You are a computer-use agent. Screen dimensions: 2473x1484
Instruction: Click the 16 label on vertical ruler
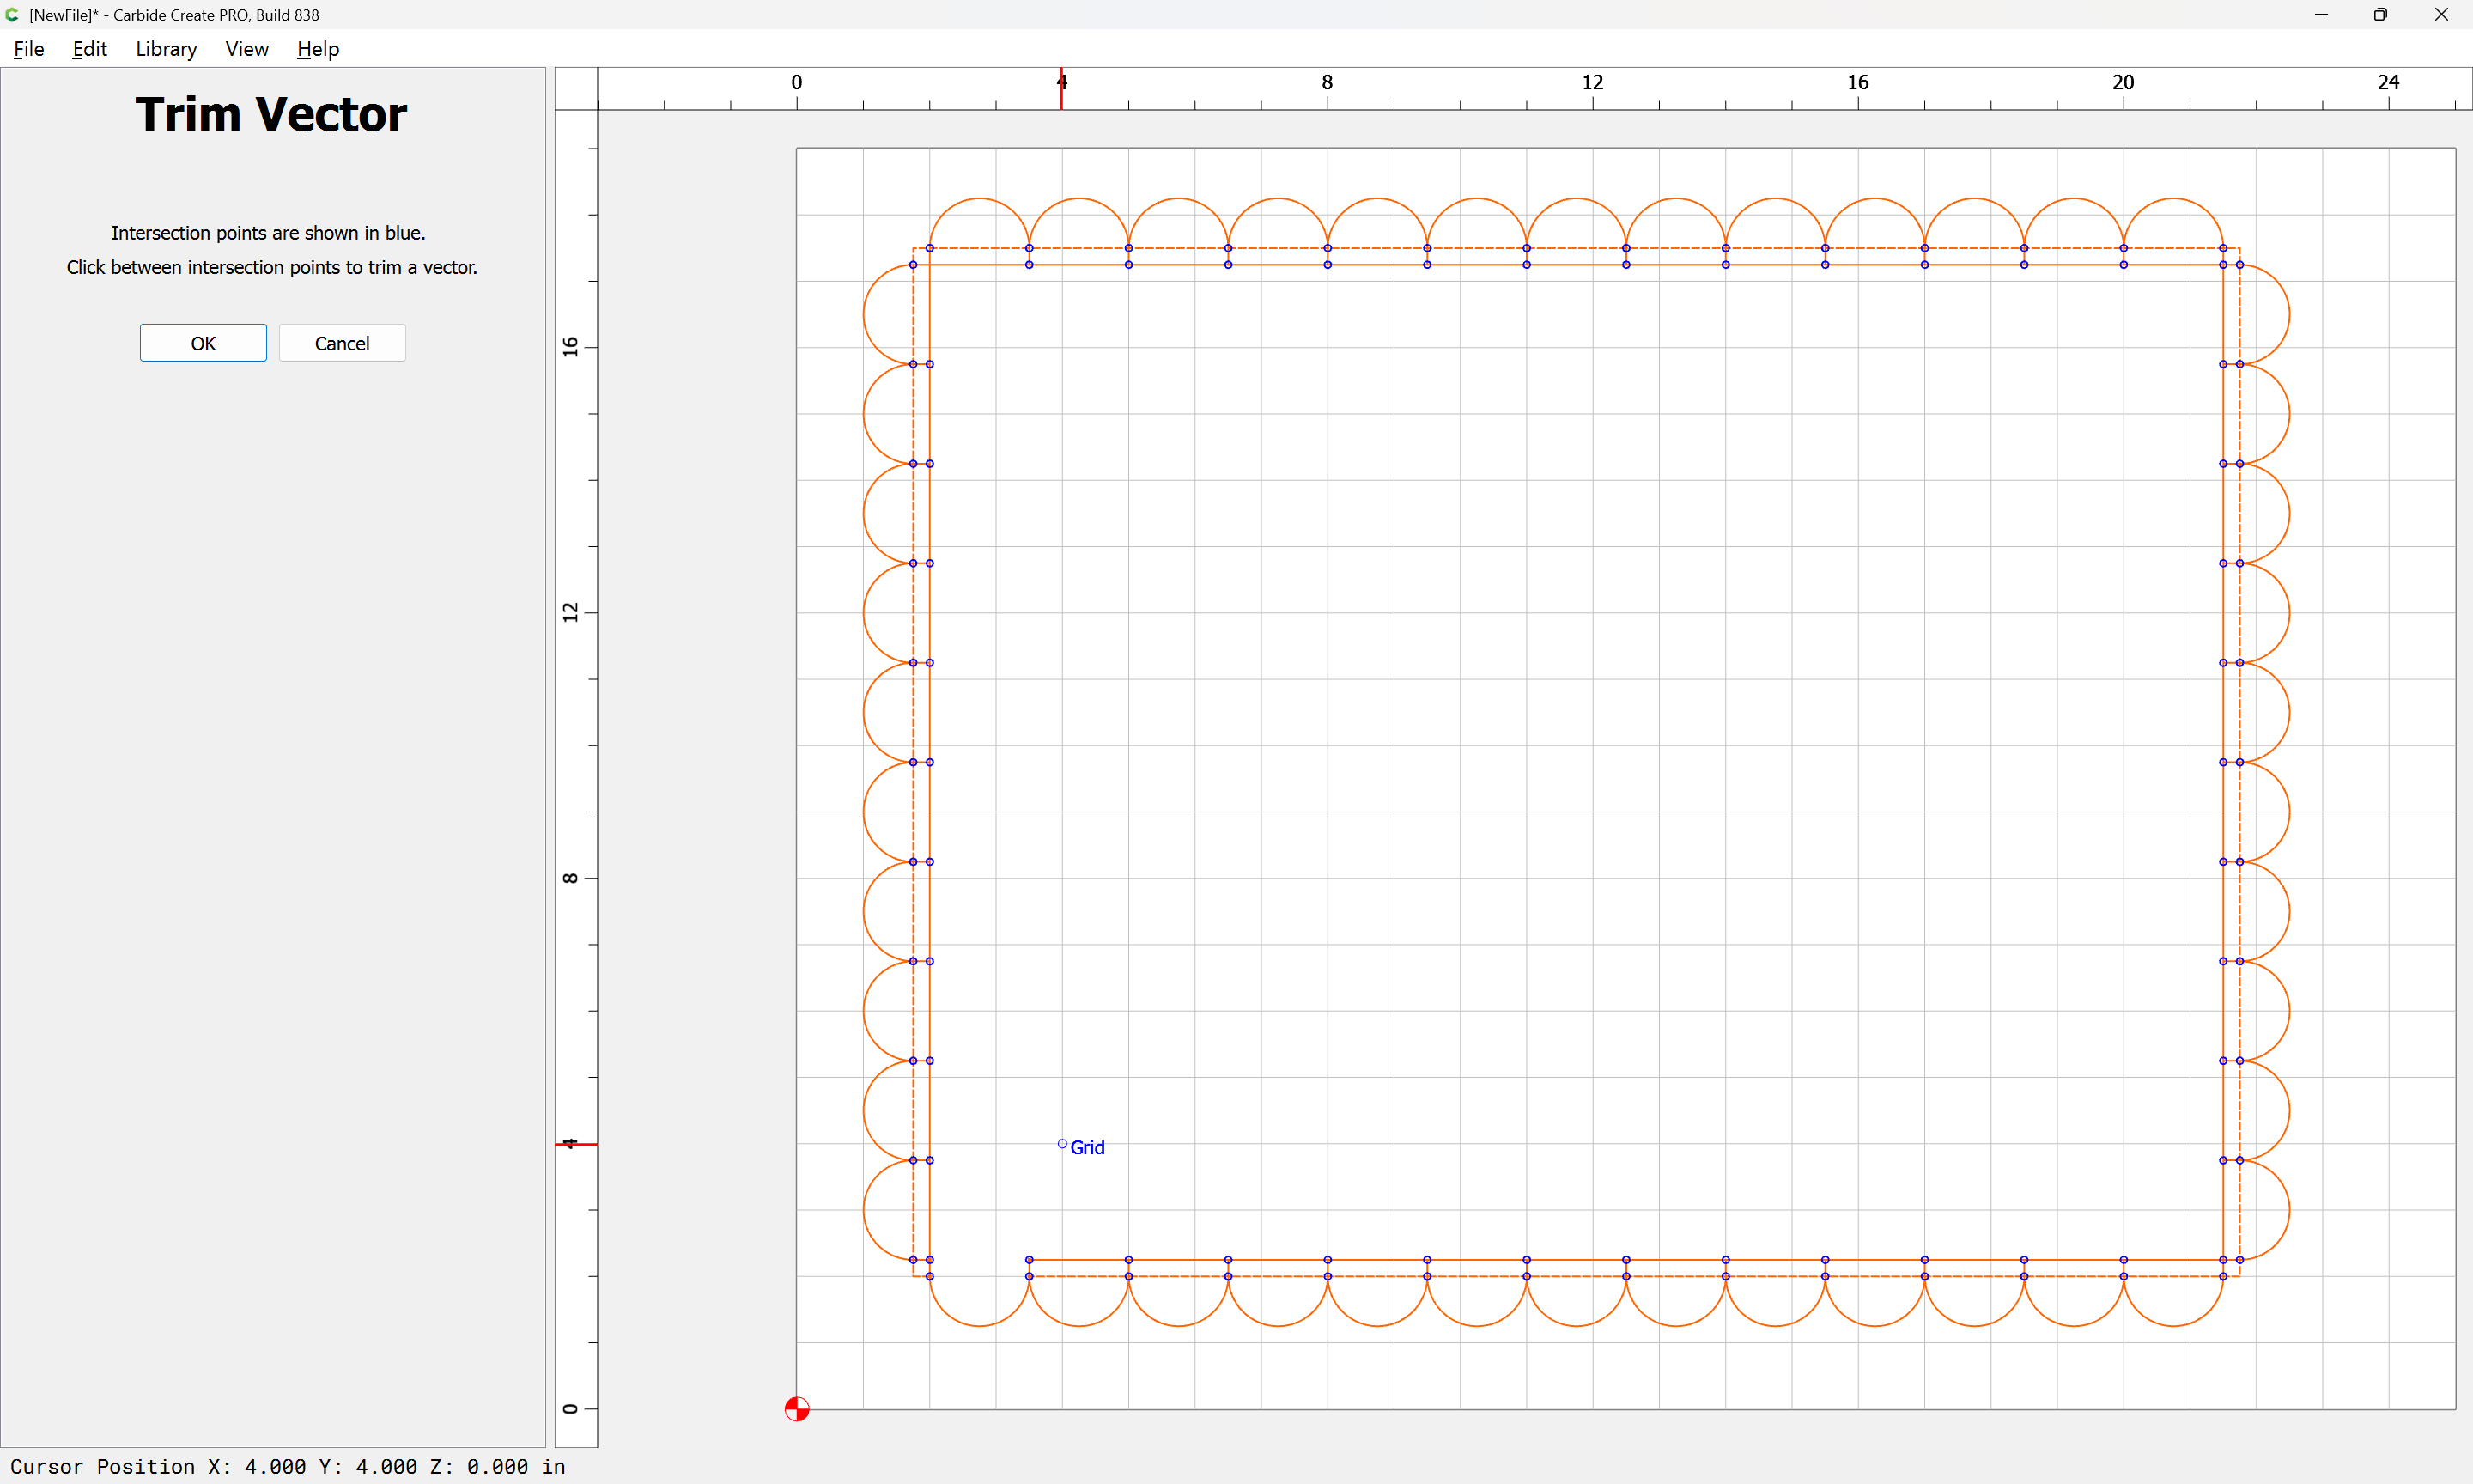click(x=571, y=347)
